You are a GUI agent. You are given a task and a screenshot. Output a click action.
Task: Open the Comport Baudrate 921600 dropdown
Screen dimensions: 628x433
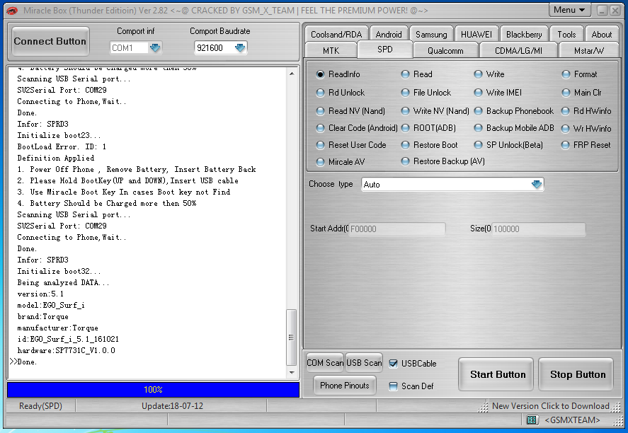click(x=240, y=48)
